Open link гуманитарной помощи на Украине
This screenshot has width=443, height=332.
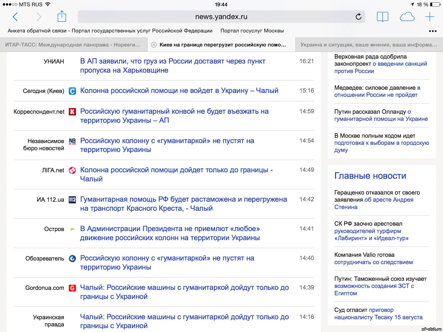[x=381, y=115]
